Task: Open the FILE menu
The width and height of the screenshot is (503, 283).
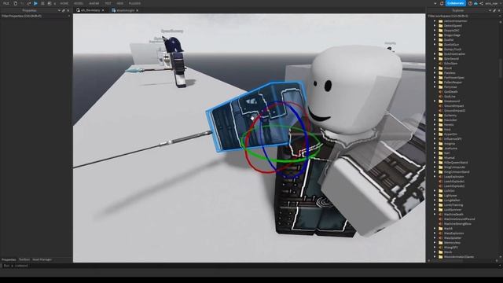Action: click(x=6, y=3)
